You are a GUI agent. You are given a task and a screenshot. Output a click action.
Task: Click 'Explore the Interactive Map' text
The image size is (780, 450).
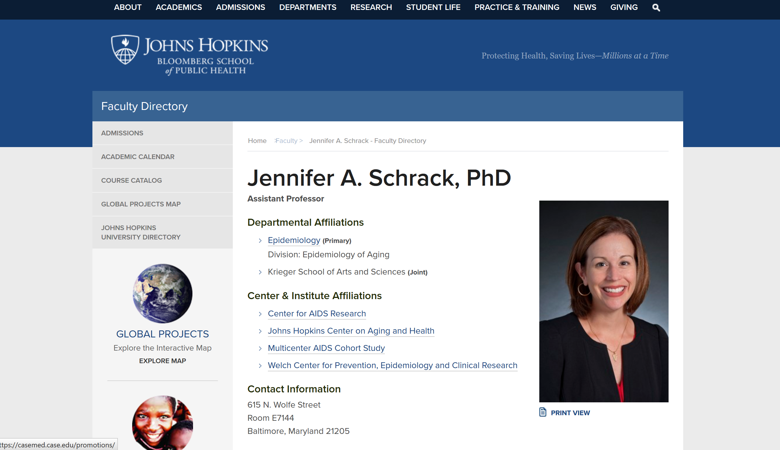tap(162, 348)
